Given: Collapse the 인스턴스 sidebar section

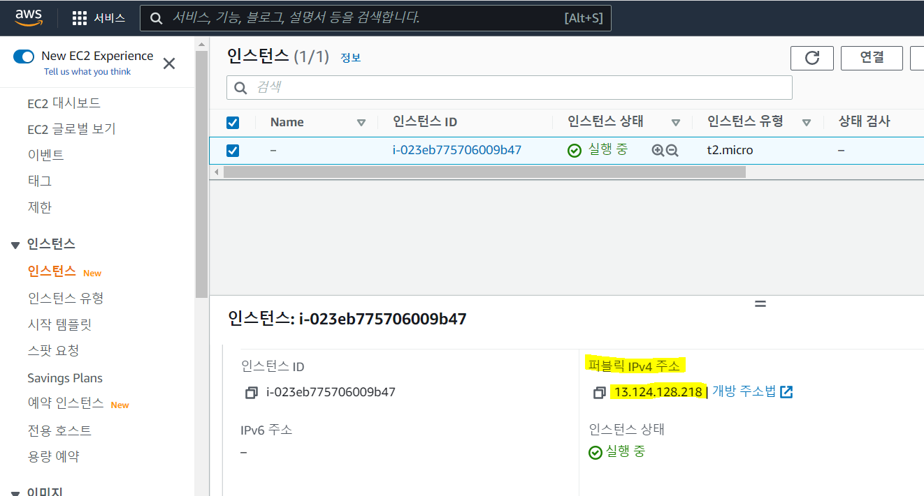Looking at the screenshot, I should point(15,245).
